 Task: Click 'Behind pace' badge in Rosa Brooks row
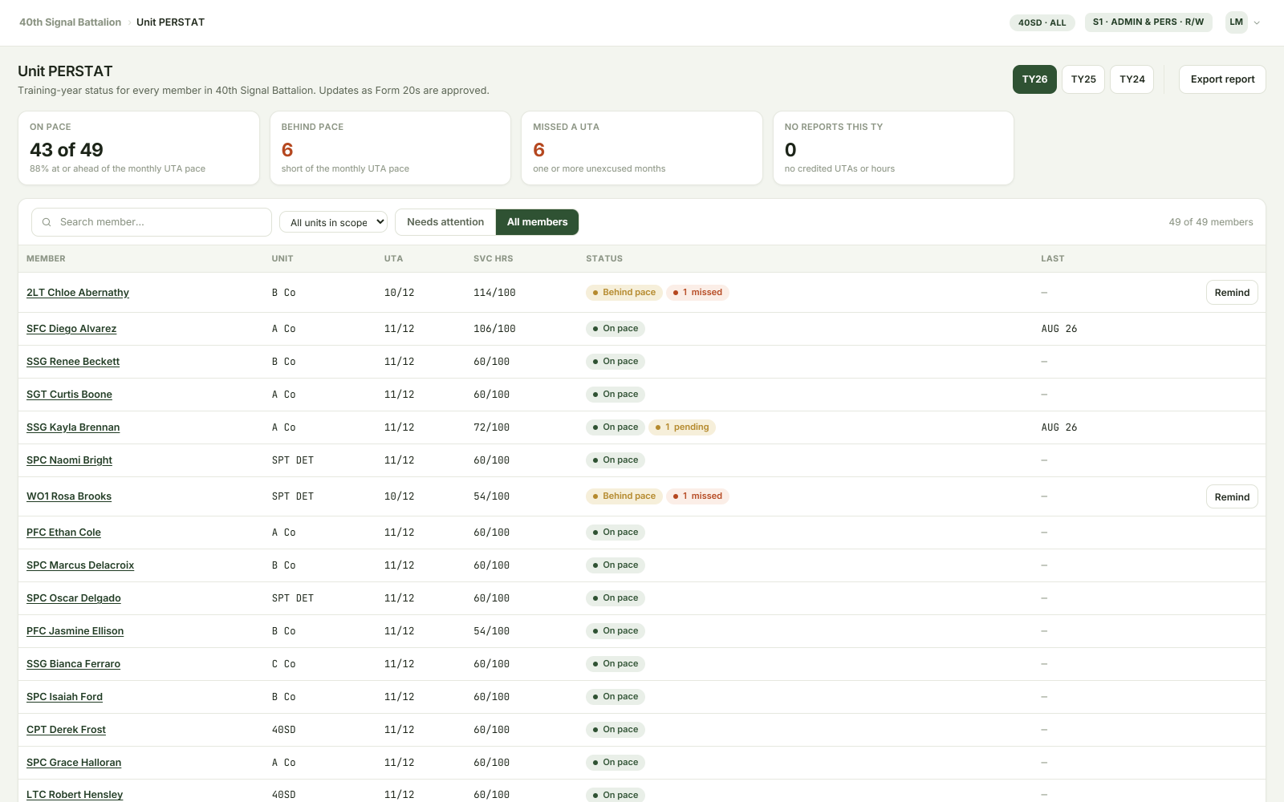624,496
